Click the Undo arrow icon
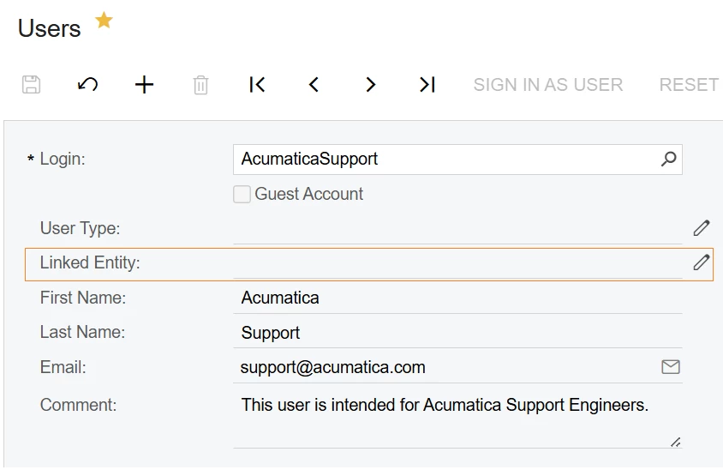Image resolution: width=723 pixels, height=470 pixels. [x=87, y=85]
